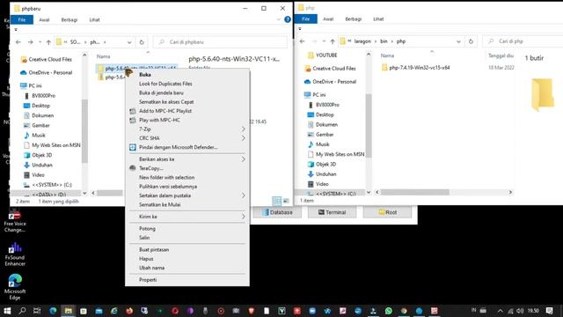Choose Salin from context menu
The height and width of the screenshot is (317, 563).
tap(144, 238)
